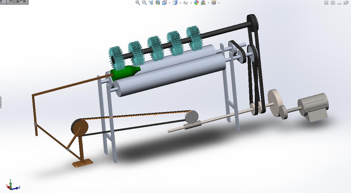Expand the Apply Scene dropdown arrow
351x193 pixels.
point(208,3)
